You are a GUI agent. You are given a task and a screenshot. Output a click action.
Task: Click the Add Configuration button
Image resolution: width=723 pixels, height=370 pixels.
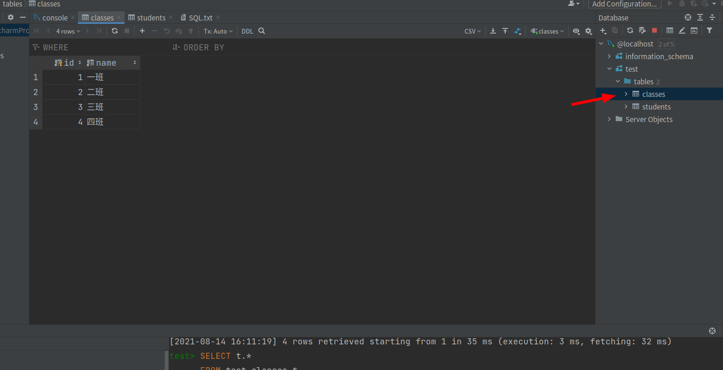pyautogui.click(x=625, y=4)
